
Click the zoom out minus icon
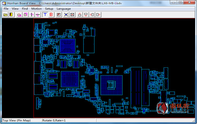[x=72, y=15]
